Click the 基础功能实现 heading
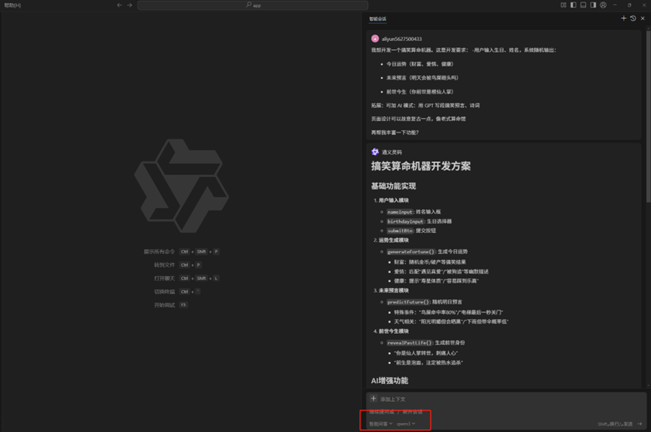The width and height of the screenshot is (651, 432). click(x=393, y=186)
